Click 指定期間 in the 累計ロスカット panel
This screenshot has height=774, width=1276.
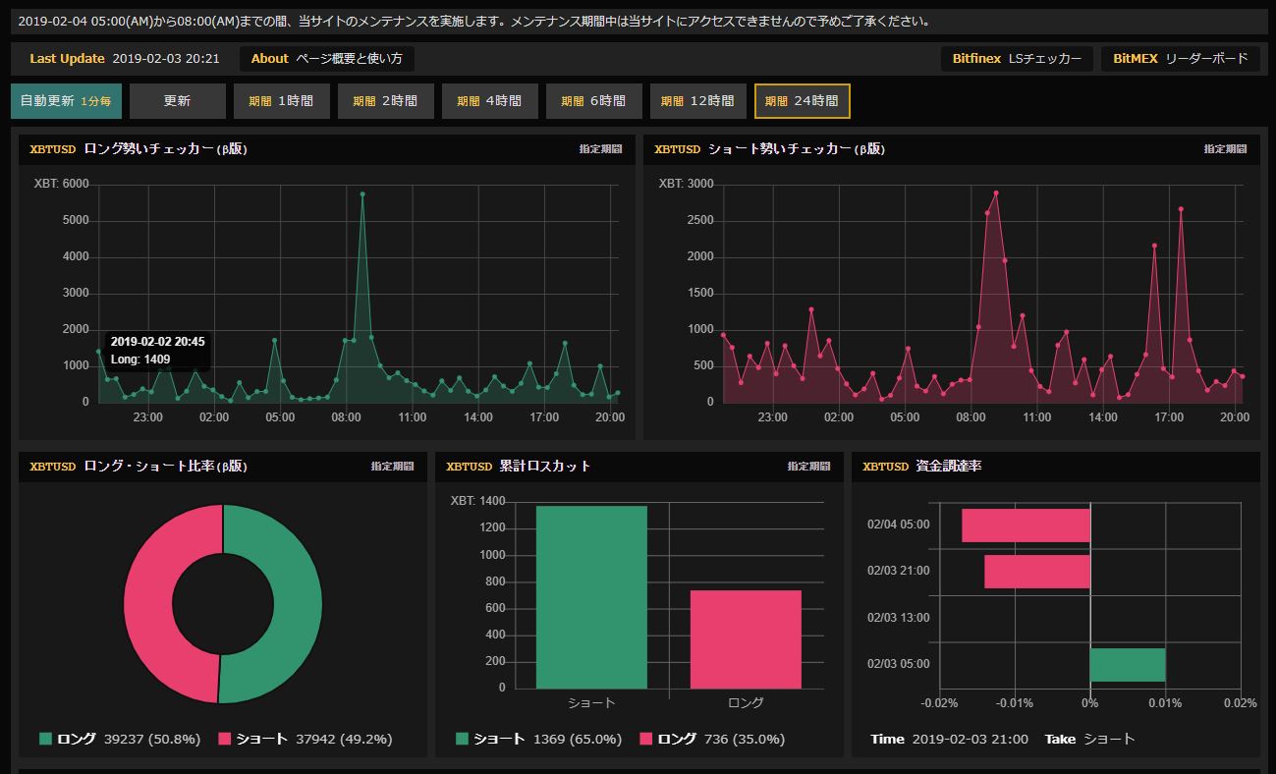[x=808, y=467]
